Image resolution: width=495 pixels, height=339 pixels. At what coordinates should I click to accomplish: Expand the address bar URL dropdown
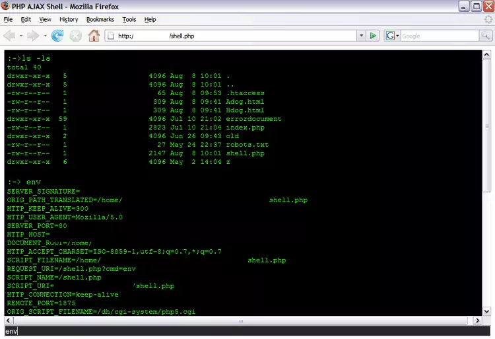click(361, 36)
